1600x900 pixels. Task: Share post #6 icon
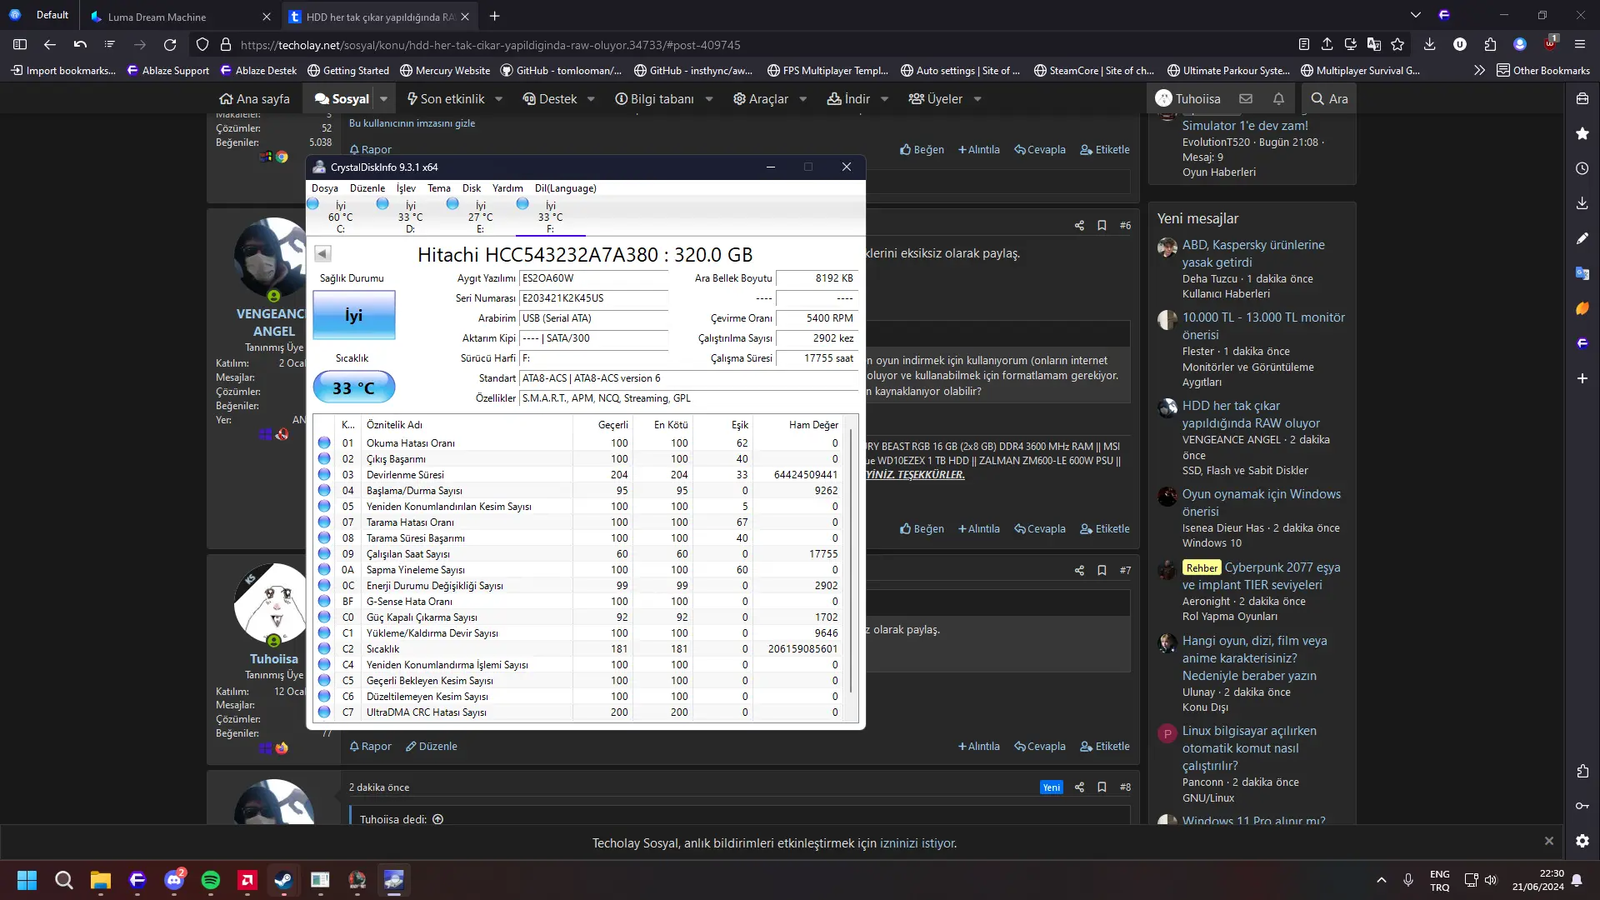tap(1079, 225)
